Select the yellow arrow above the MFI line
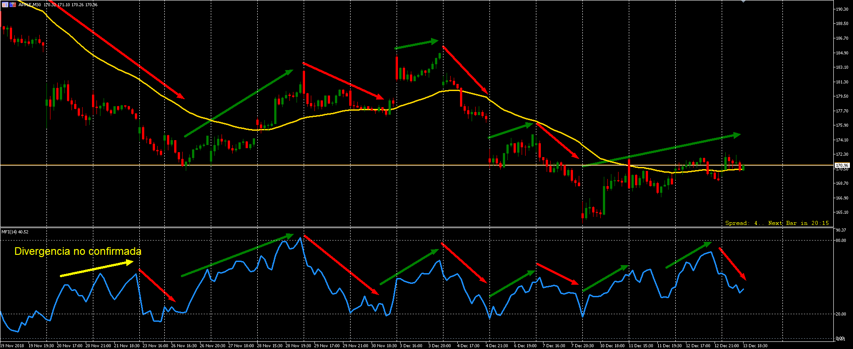The height and width of the screenshot is (349, 853). click(x=96, y=269)
